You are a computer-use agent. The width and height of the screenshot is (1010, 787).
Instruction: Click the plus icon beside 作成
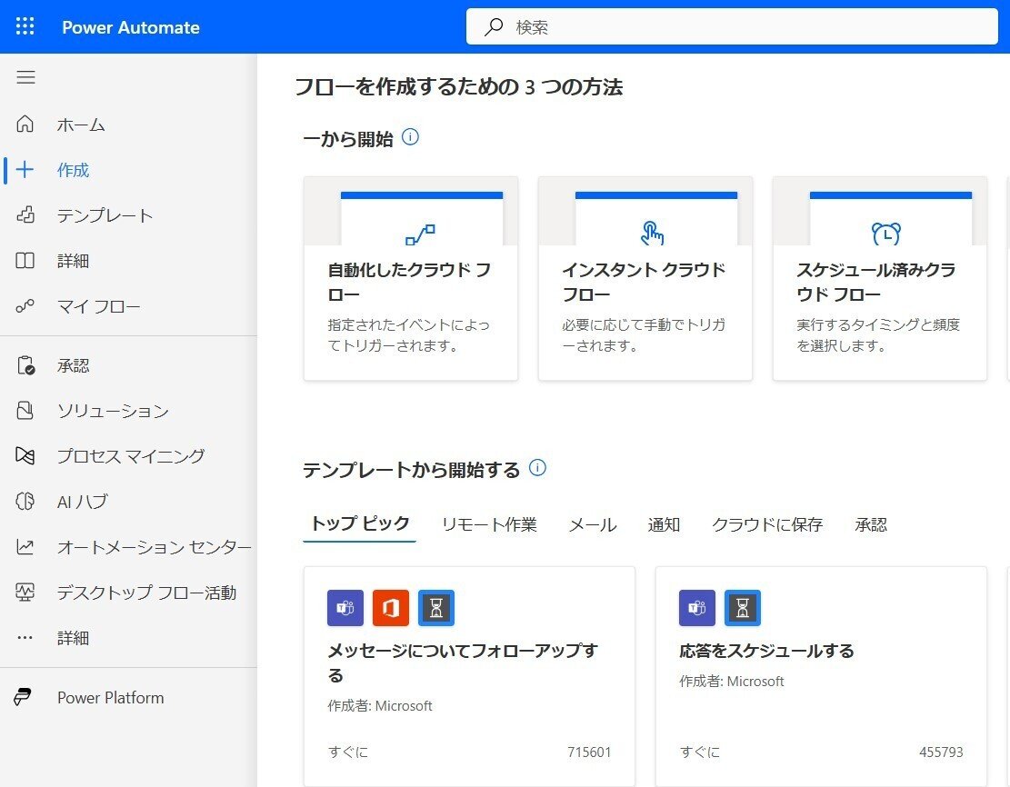[x=25, y=170]
